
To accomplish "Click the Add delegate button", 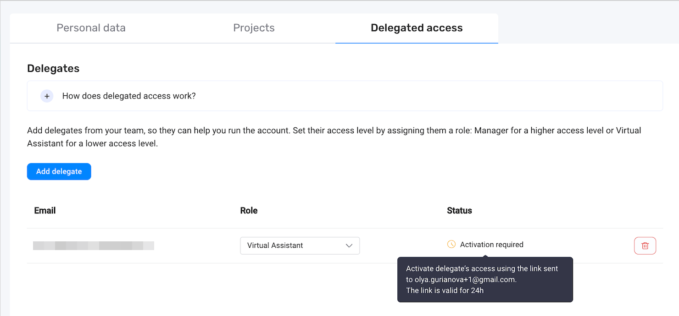I will point(59,171).
